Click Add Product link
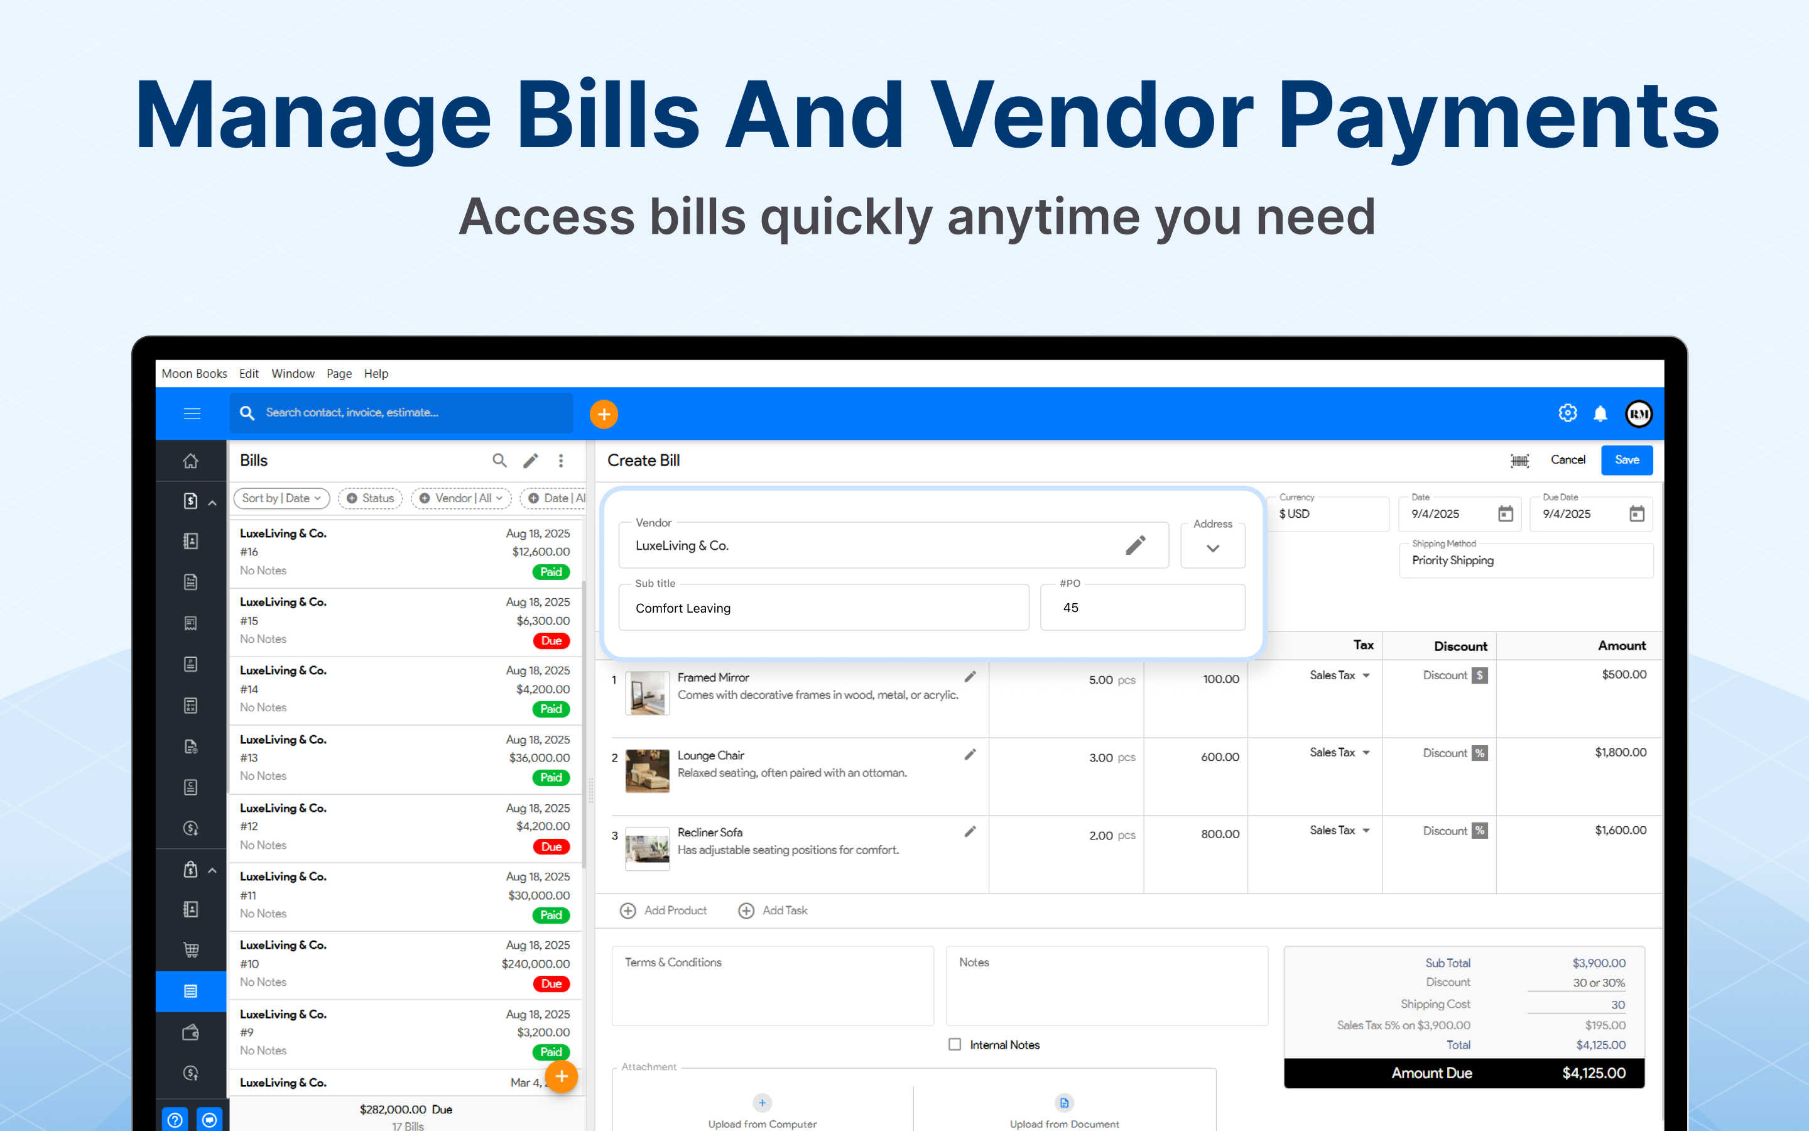The height and width of the screenshot is (1131, 1809). tap(664, 910)
